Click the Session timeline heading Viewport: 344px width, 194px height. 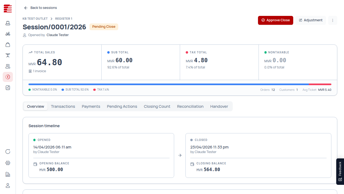[44, 126]
